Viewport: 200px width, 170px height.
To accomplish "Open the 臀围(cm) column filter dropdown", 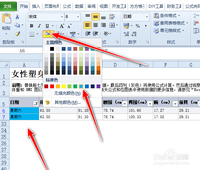I will point(150,104).
